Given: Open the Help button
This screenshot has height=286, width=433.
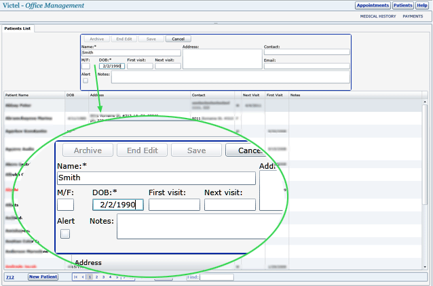Looking at the screenshot, I should pyautogui.click(x=422, y=5).
